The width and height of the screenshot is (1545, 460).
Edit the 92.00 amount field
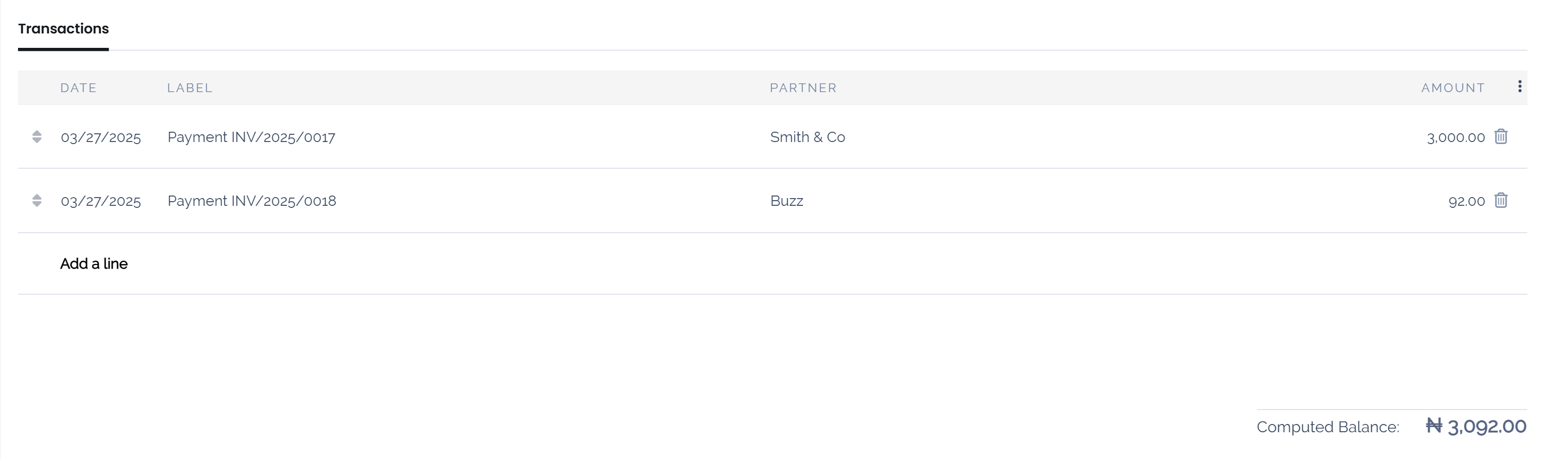point(1466,201)
